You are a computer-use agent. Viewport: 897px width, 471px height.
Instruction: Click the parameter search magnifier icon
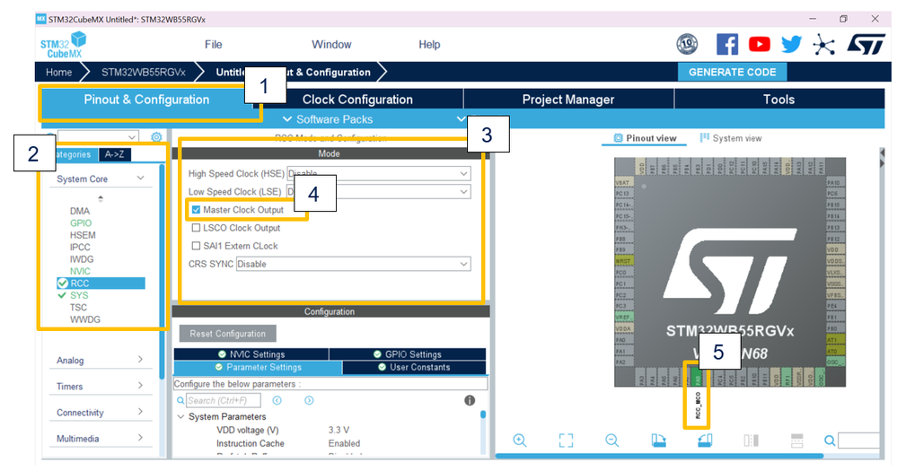180,400
